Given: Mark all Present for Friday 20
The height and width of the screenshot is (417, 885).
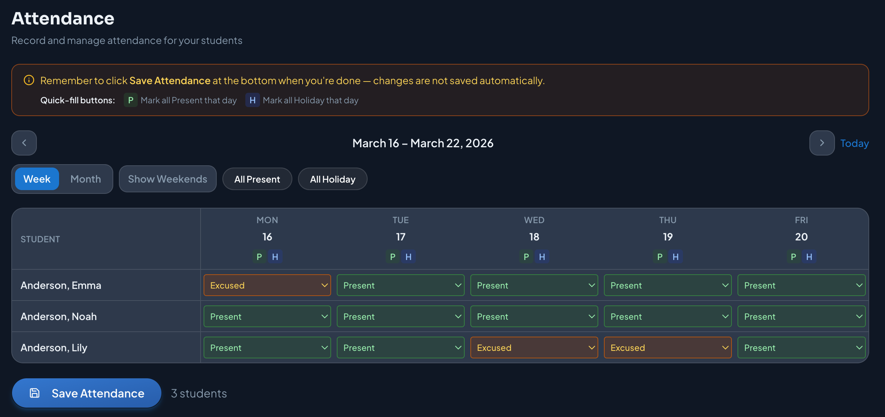Looking at the screenshot, I should coord(794,257).
